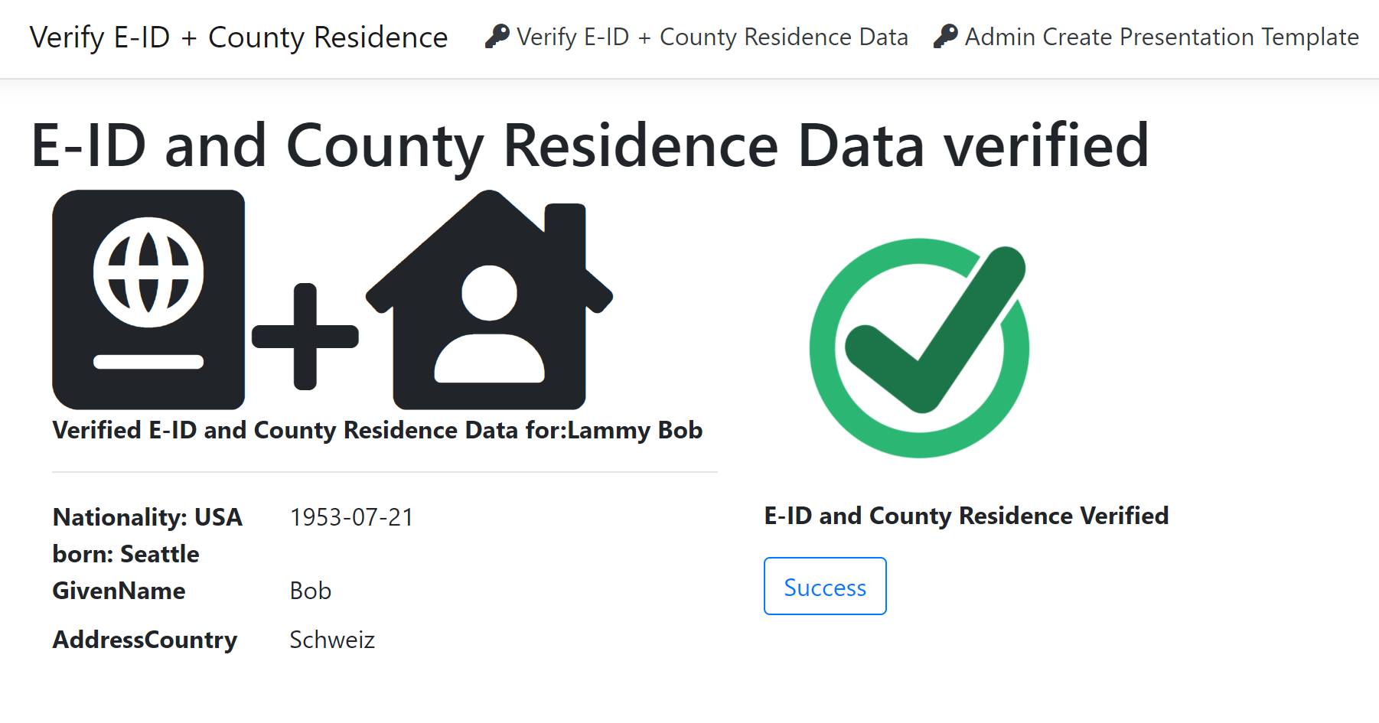Open Admin Create Presentation Template page
This screenshot has width=1379, height=723.
1161,37
